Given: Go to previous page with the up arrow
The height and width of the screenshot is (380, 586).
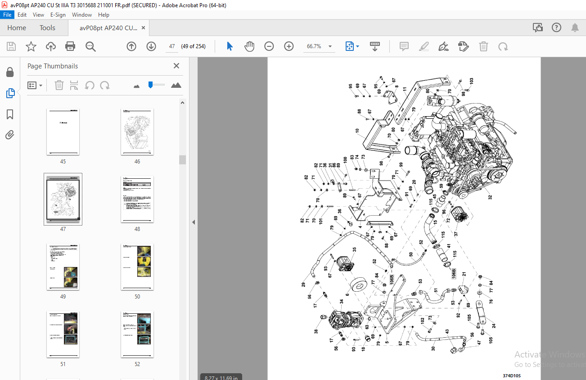Looking at the screenshot, I should pos(131,46).
